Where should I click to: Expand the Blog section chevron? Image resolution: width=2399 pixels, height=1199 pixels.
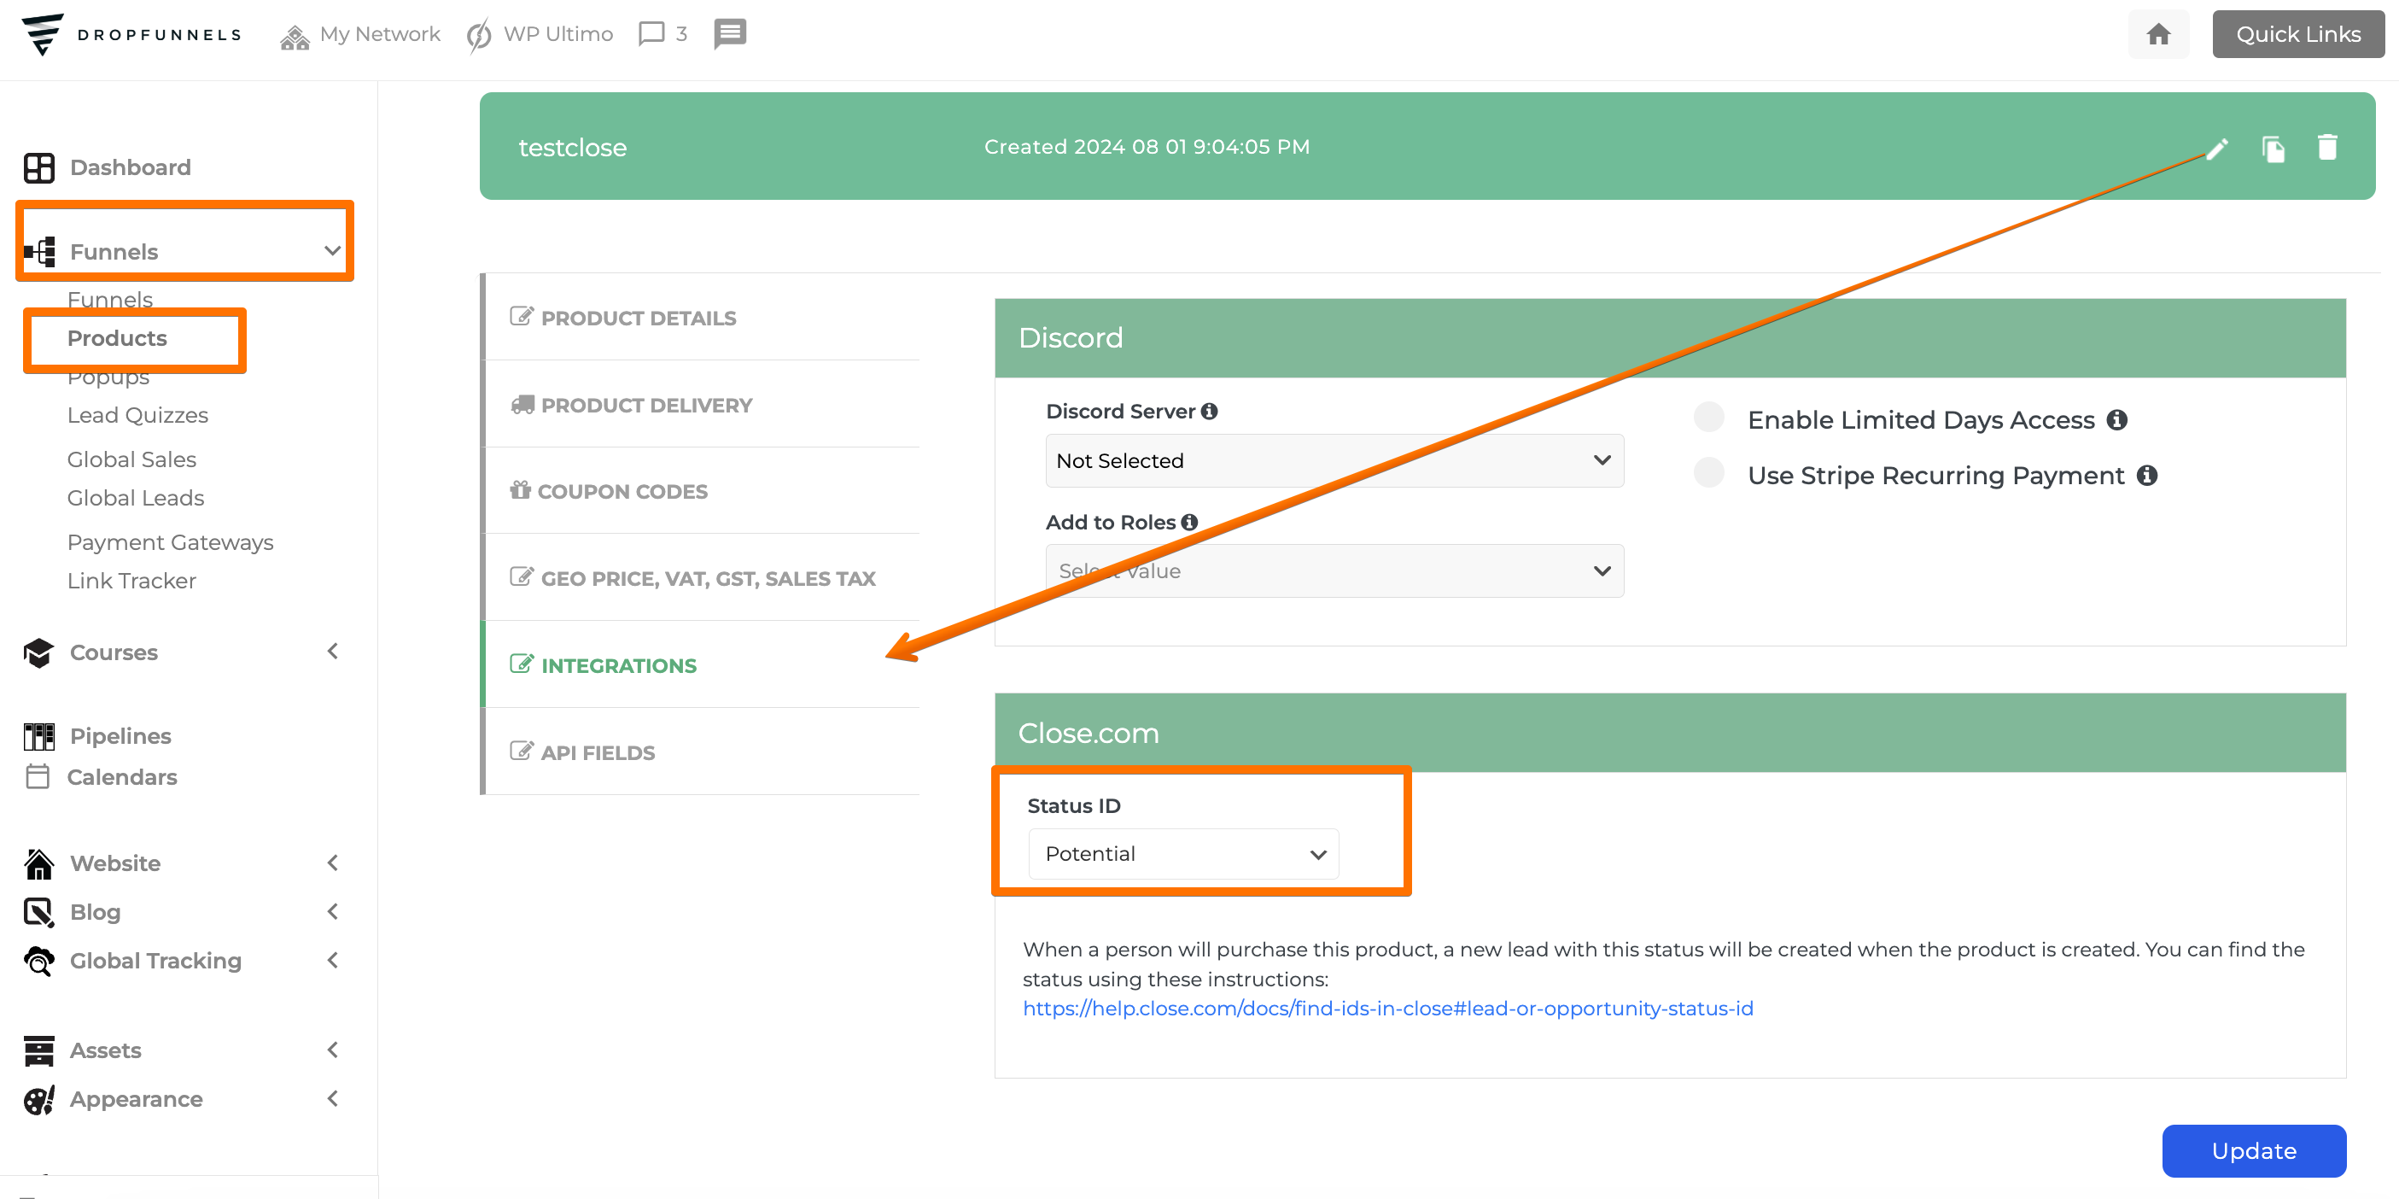pos(332,911)
